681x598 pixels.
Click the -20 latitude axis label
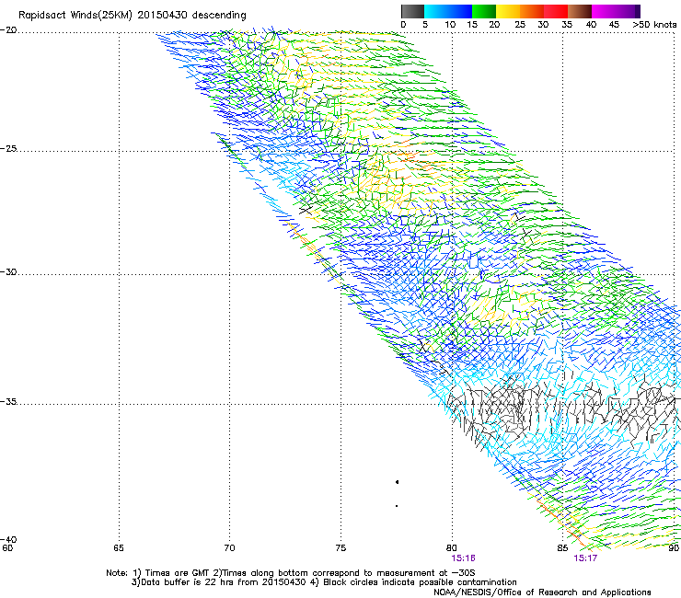click(x=8, y=30)
